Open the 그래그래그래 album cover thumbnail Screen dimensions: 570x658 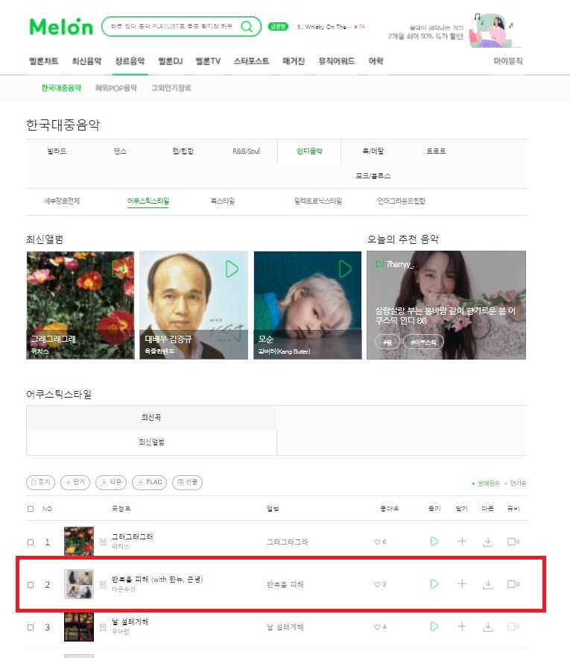point(79,542)
